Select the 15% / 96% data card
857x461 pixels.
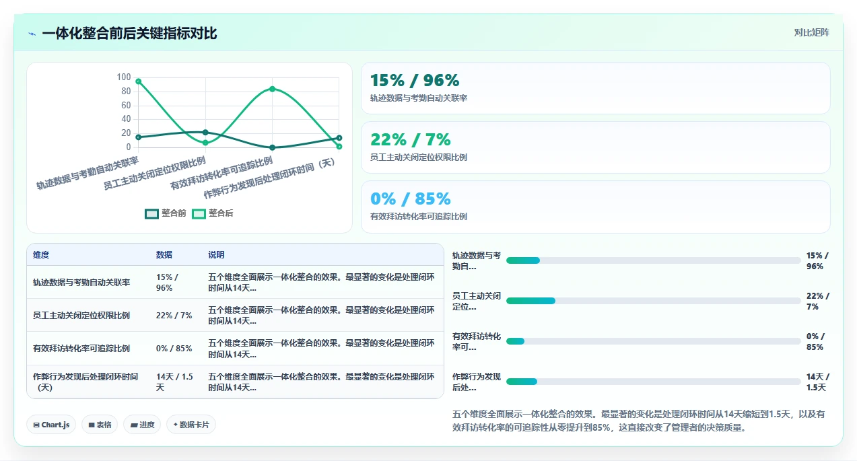click(596, 88)
